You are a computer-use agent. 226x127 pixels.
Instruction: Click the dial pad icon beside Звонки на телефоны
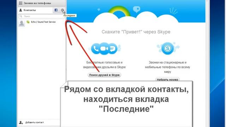20,3
